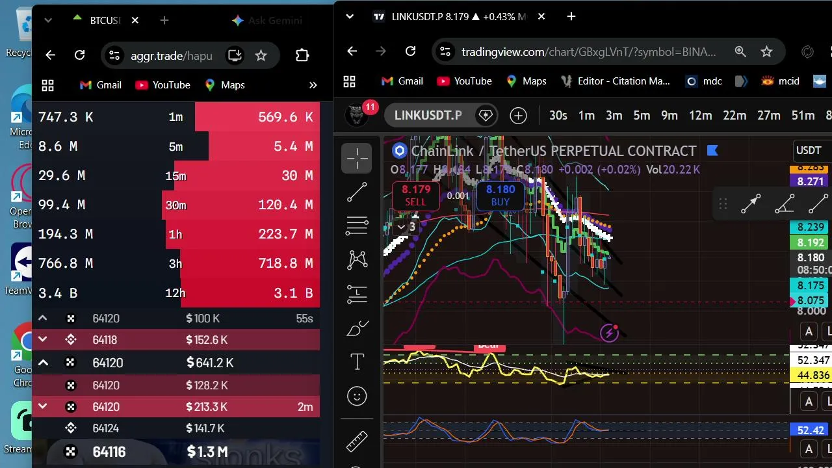Grab the floating toolbar drag handle
This screenshot has width=832, height=468.
[x=723, y=204]
